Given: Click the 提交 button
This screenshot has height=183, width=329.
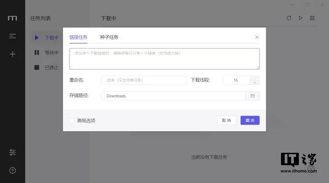Looking at the screenshot, I should coord(250,120).
